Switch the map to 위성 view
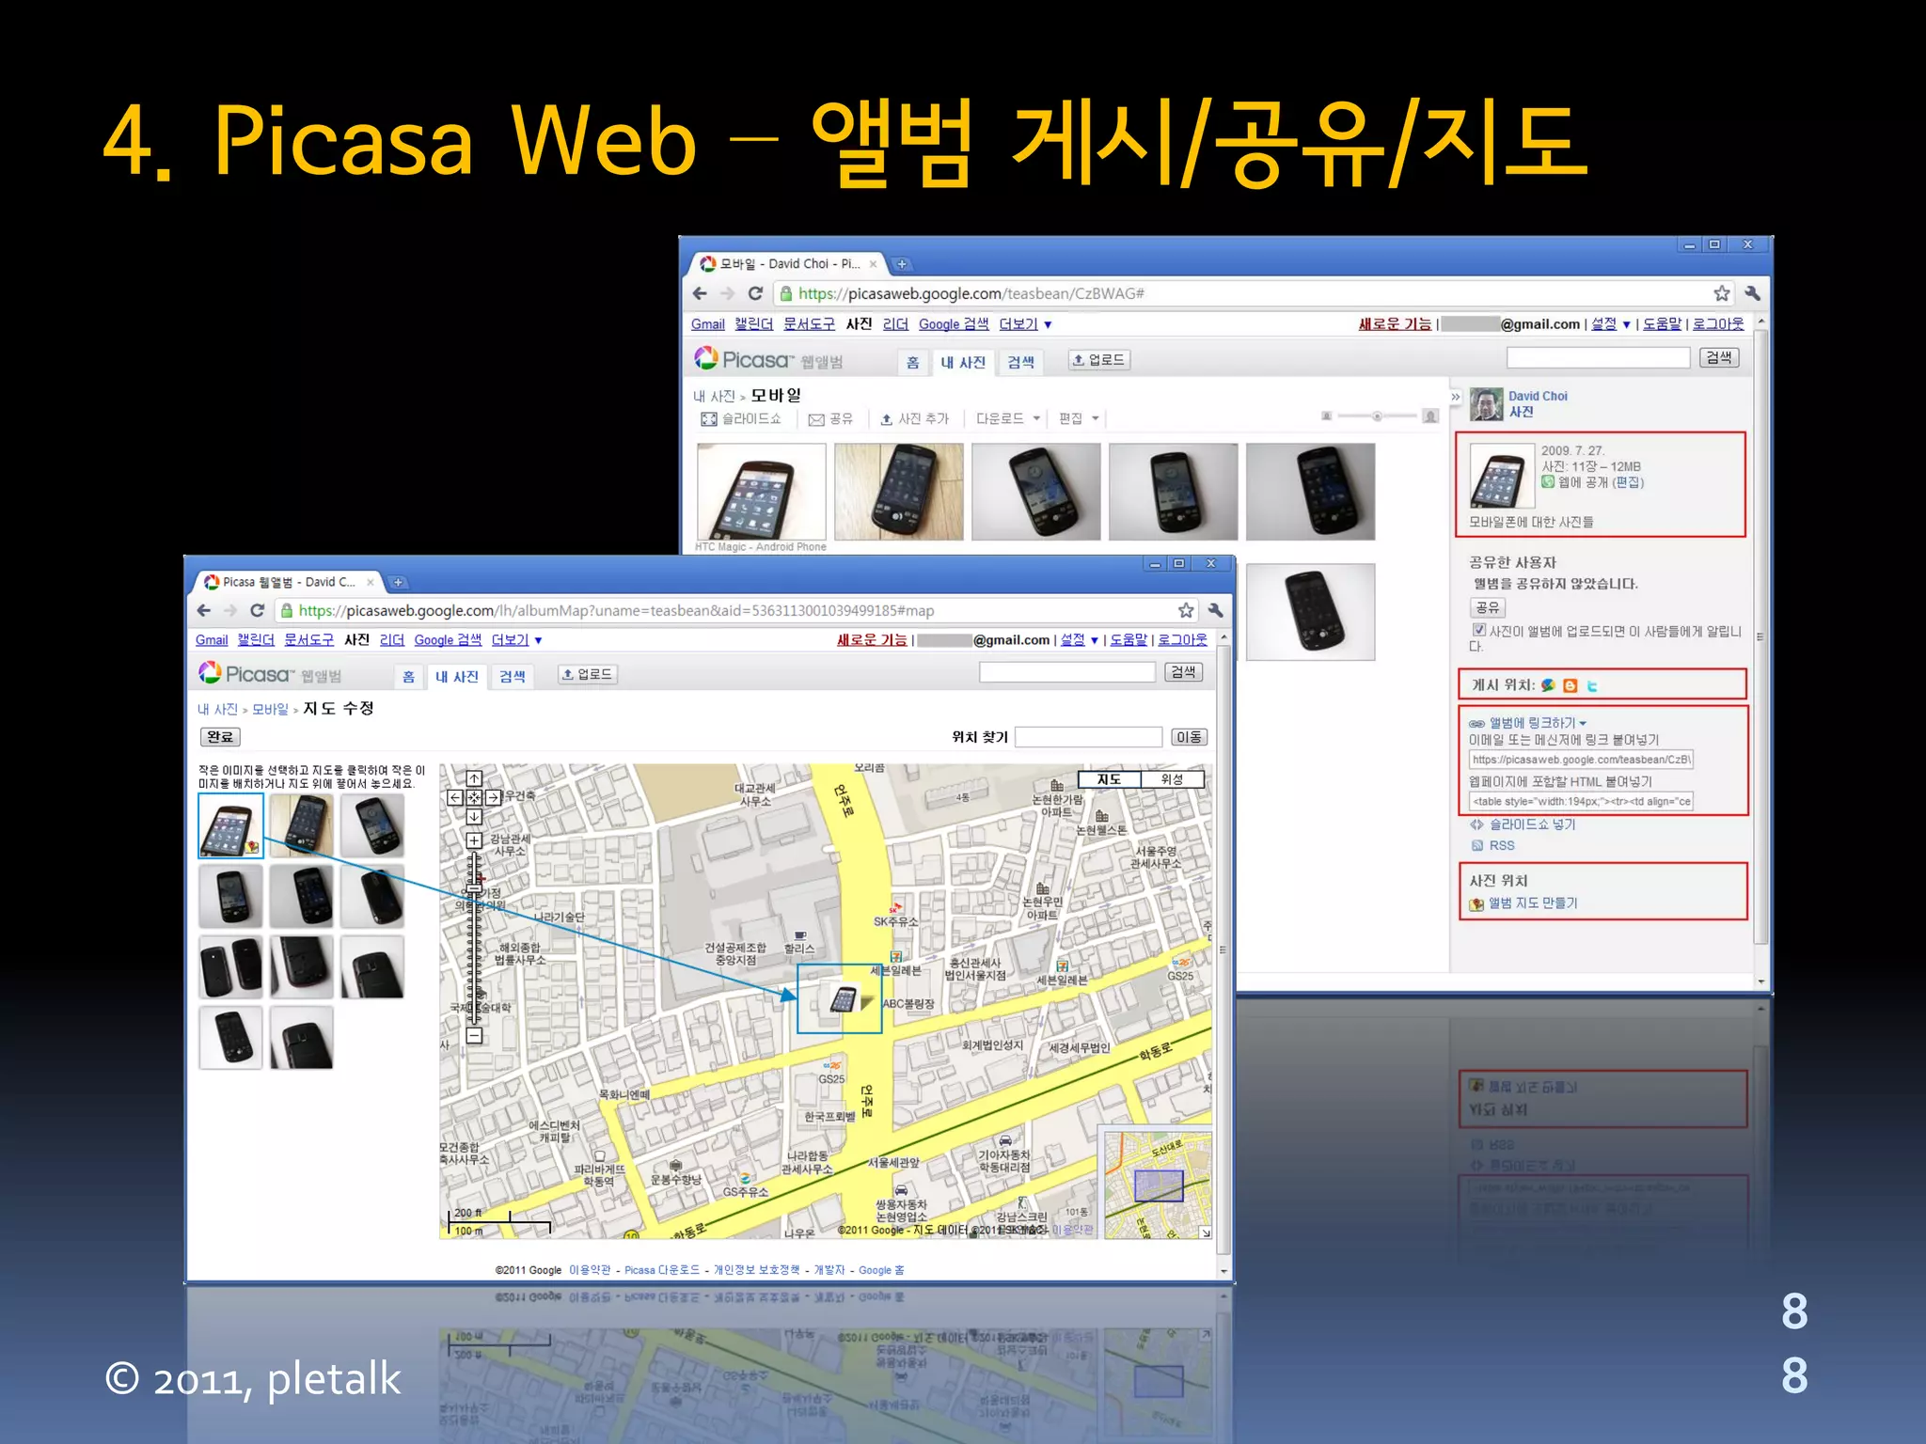Screen dimensions: 1926x1444 (x=1172, y=779)
